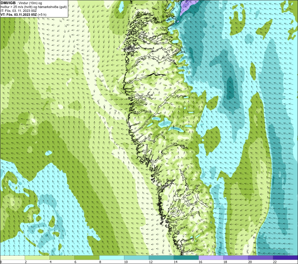Screen dimensions: 298x264
Task: Select the 'VT: Fös. 03.11.2023 05Z' line
Action: point(18,15)
